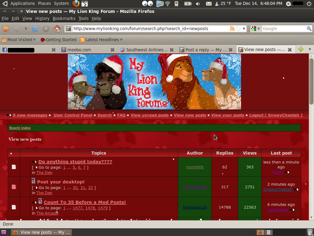Click the Firefox Reload page icon

tap(35, 29)
